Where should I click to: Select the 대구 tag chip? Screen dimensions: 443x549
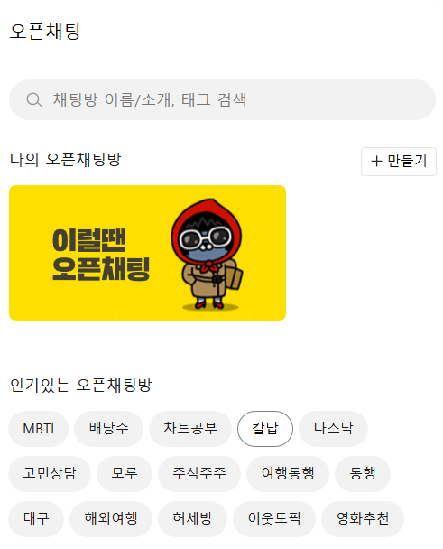[36, 519]
